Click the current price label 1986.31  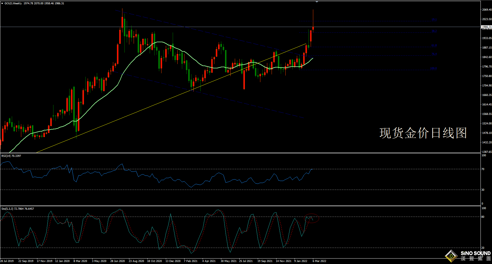487,27
